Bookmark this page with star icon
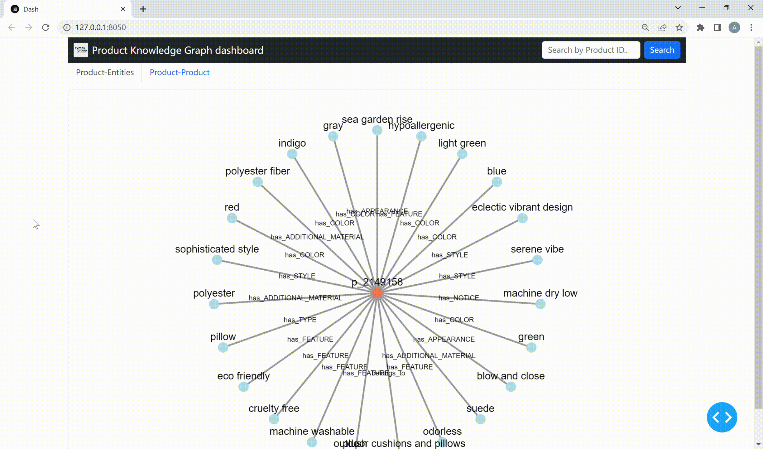This screenshot has height=449, width=763. (x=679, y=27)
